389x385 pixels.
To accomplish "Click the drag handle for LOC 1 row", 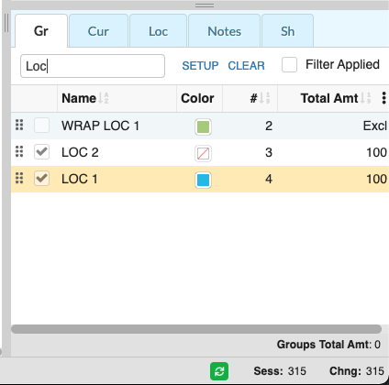I will click(x=19, y=178).
